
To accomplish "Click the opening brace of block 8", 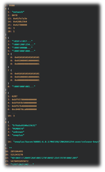I will 8,122.
